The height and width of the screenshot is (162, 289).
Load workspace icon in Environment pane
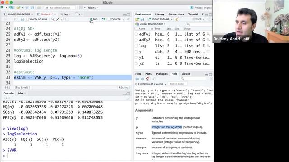[137, 19]
